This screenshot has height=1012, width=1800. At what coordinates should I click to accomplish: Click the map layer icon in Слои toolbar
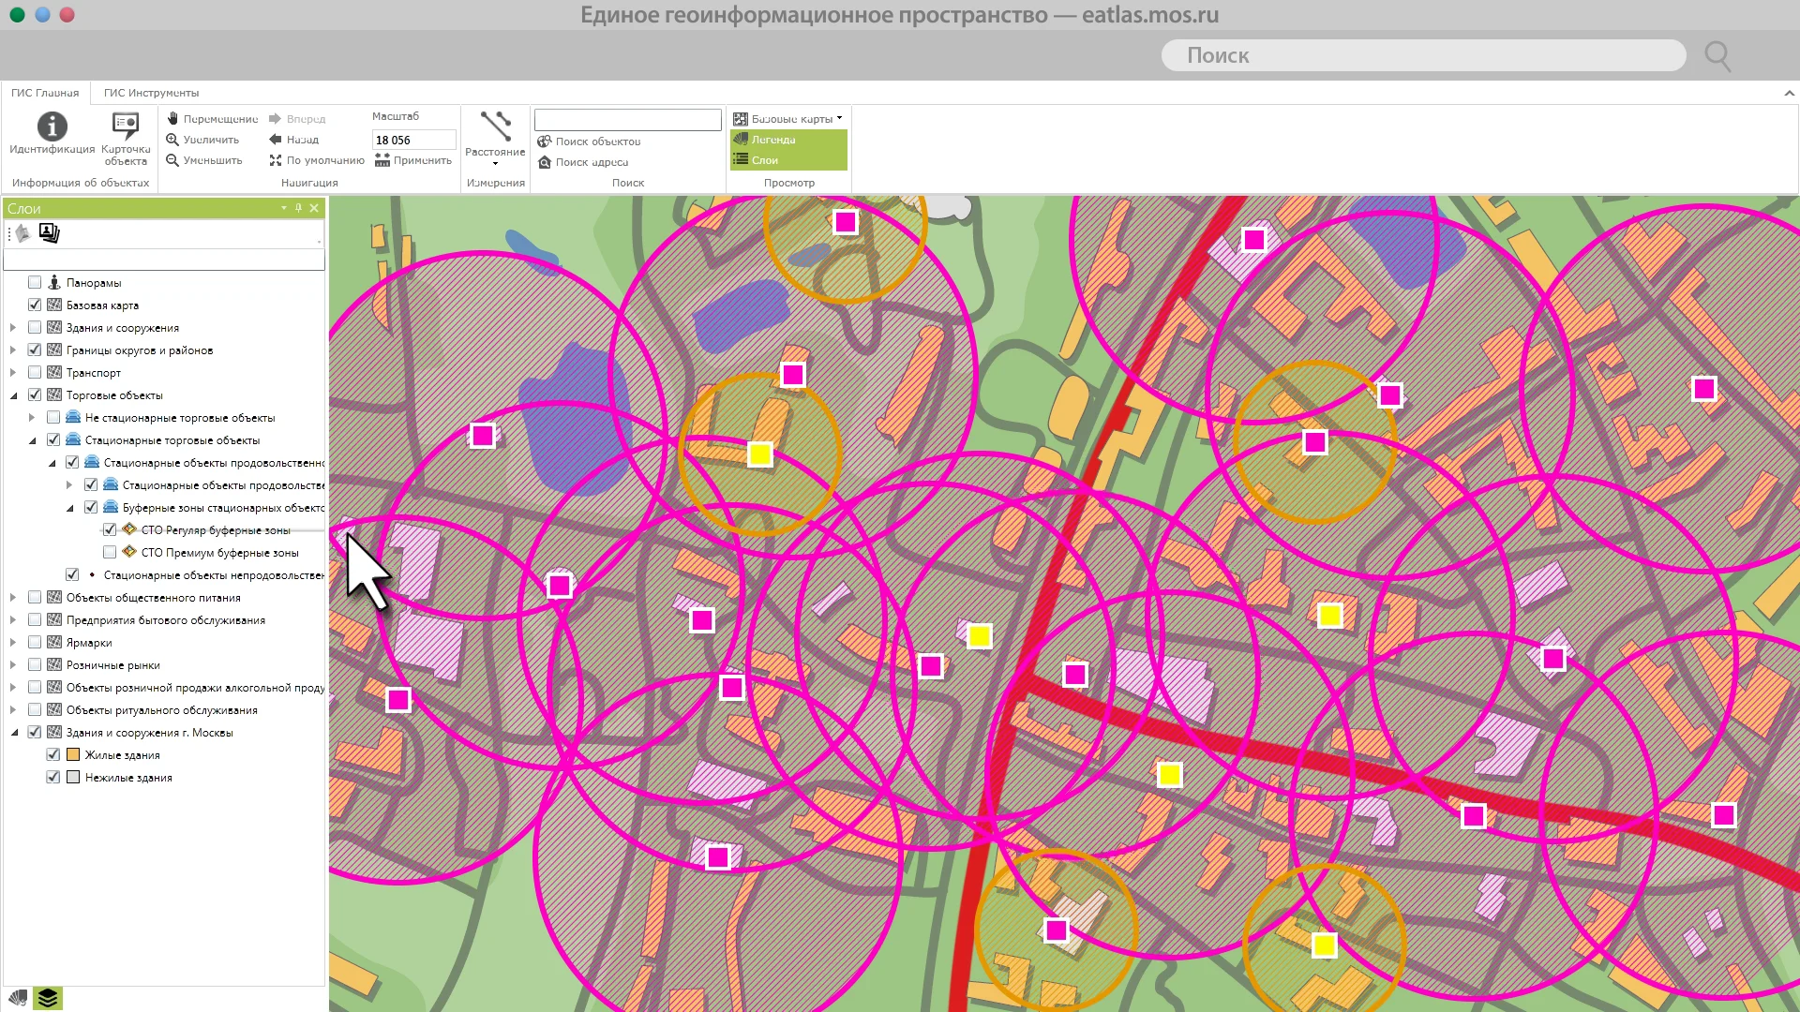pyautogui.click(x=23, y=233)
